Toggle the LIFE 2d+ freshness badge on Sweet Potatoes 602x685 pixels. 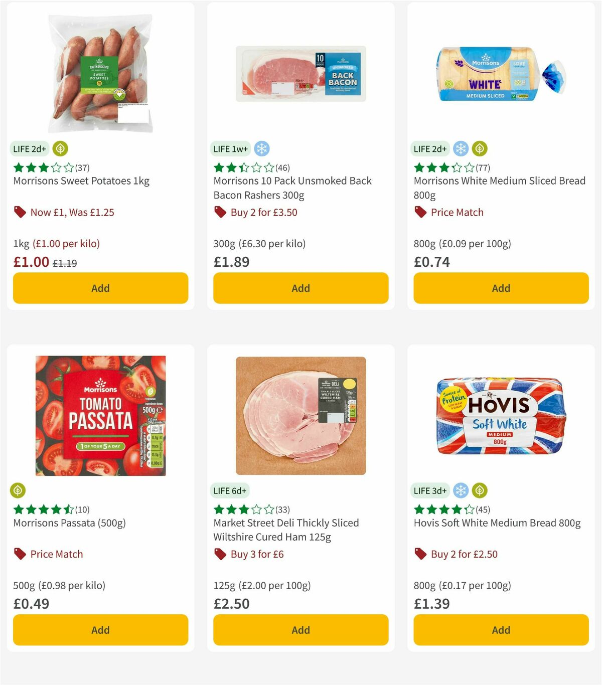[x=29, y=148]
